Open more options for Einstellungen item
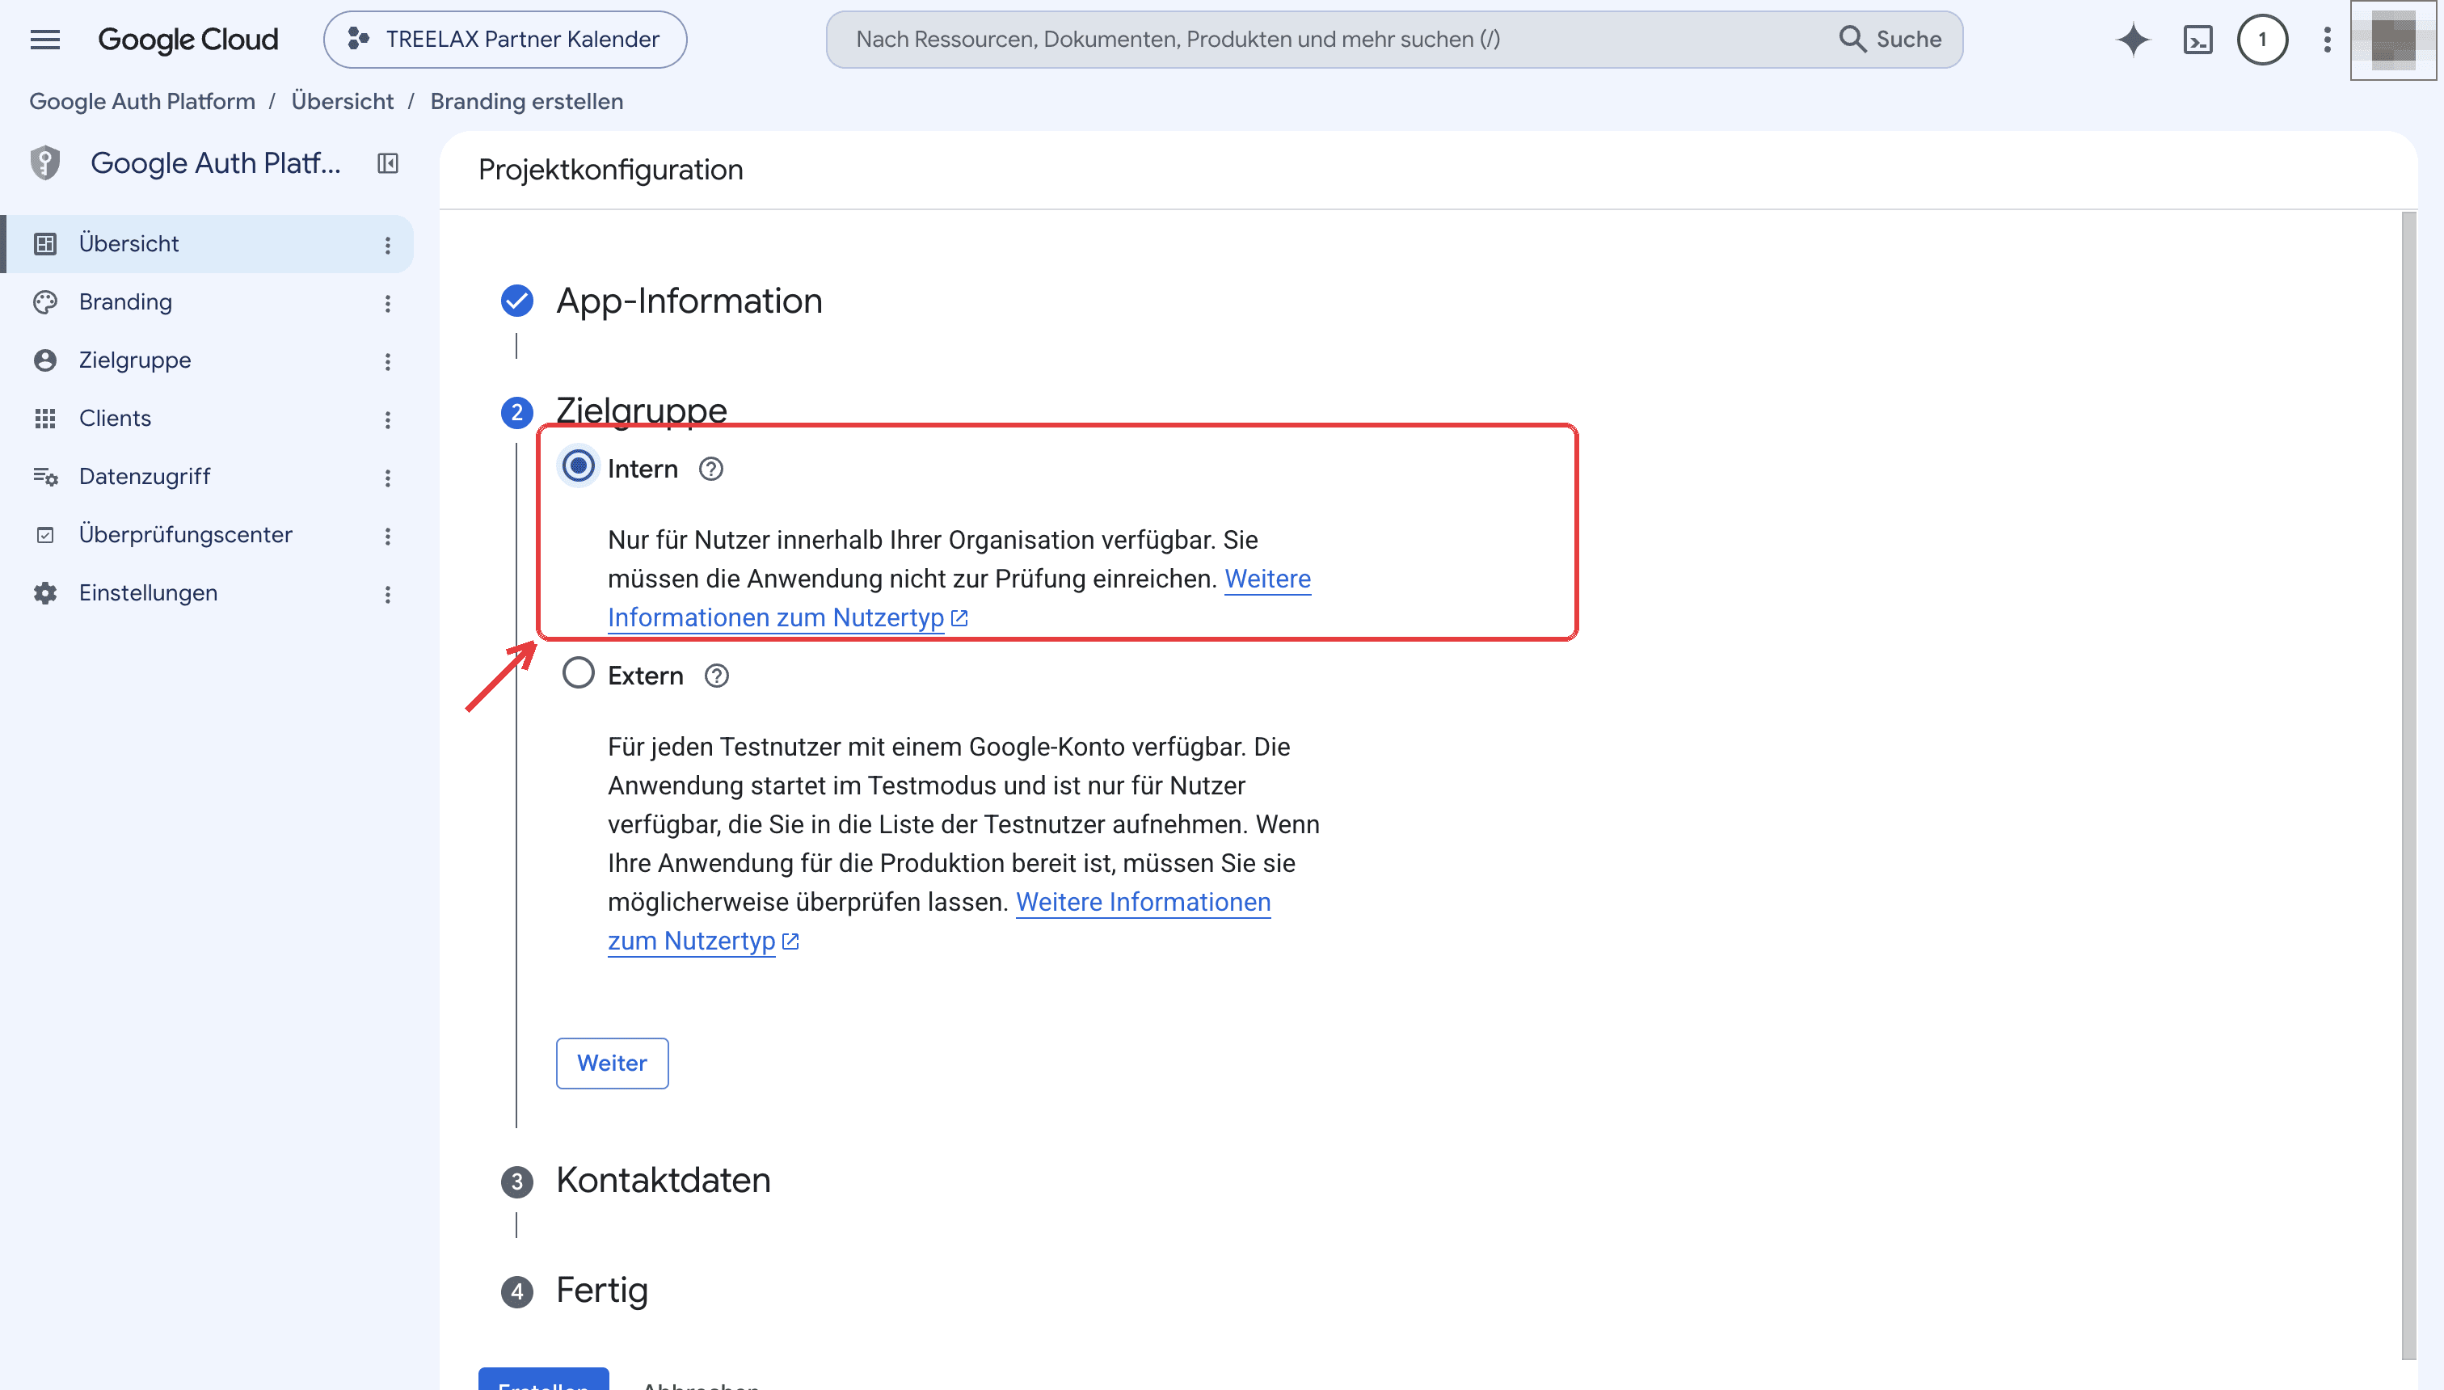Viewport: 2444px width, 1390px height. click(388, 595)
